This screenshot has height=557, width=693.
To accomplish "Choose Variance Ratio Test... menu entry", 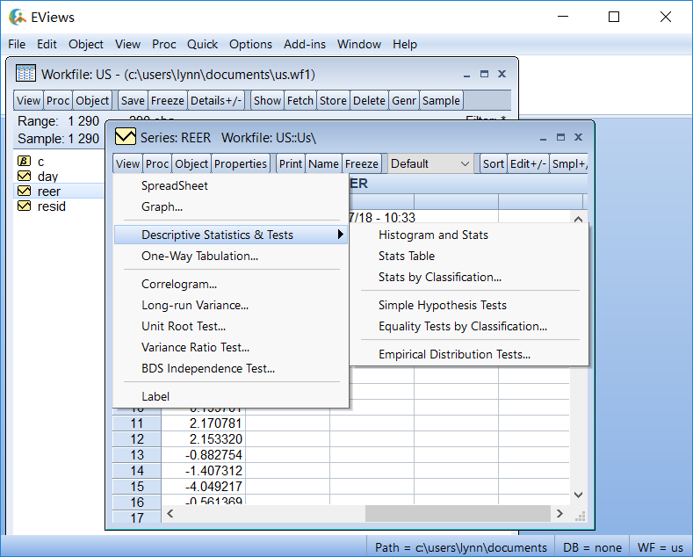I will click(231, 347).
